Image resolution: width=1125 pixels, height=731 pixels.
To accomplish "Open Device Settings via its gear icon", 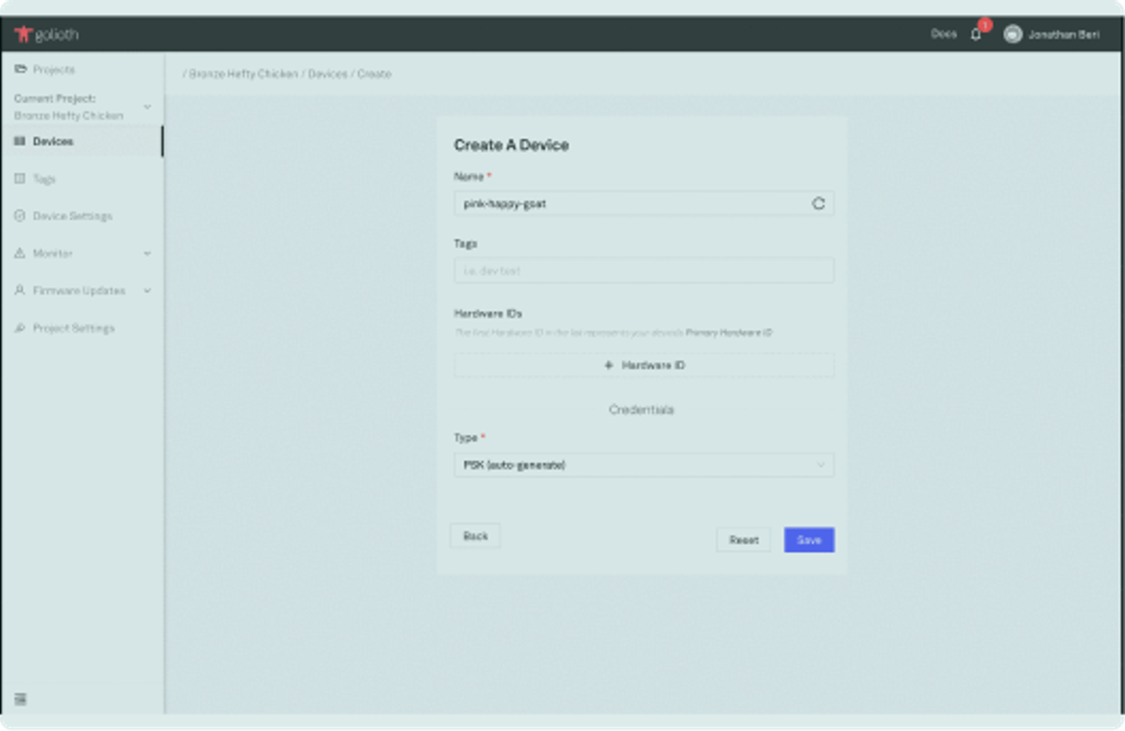I will pyautogui.click(x=20, y=216).
